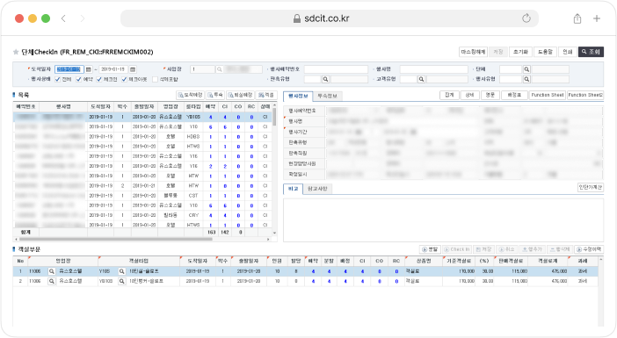
Task: Enable the 삭제포함 checkbox
Action: pos(155,79)
